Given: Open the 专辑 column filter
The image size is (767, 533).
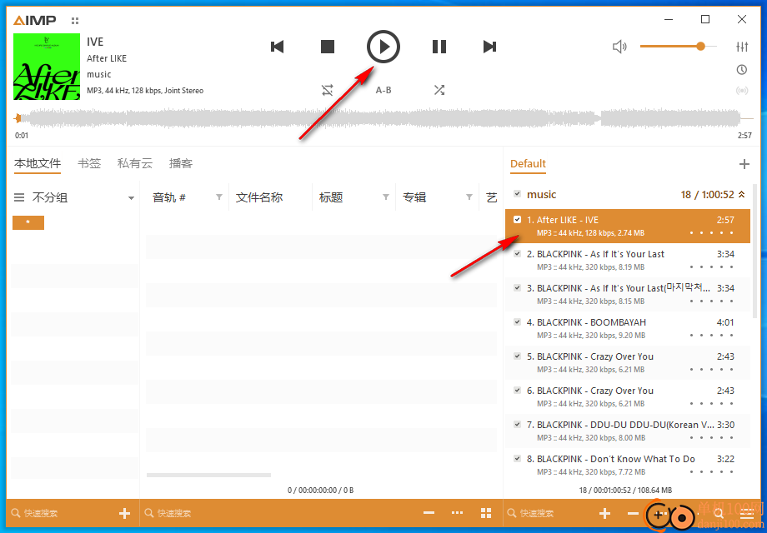Looking at the screenshot, I should pyautogui.click(x=469, y=197).
